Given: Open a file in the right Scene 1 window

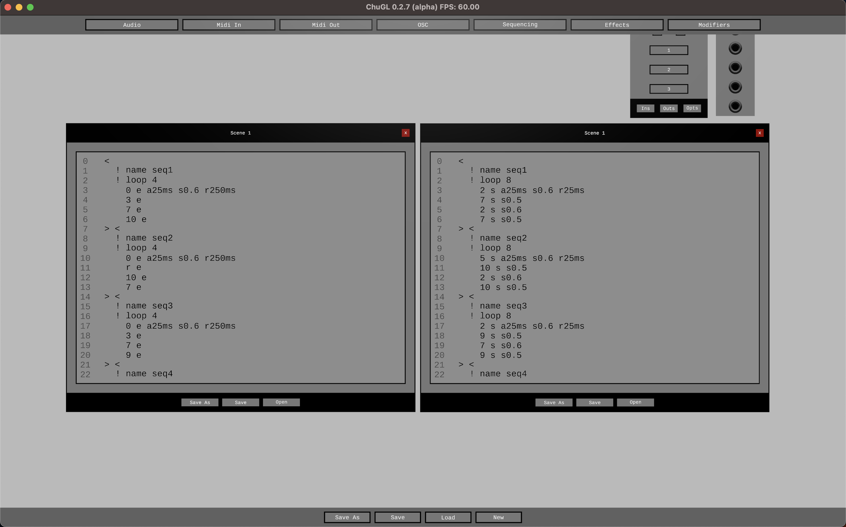Looking at the screenshot, I should click(x=635, y=402).
